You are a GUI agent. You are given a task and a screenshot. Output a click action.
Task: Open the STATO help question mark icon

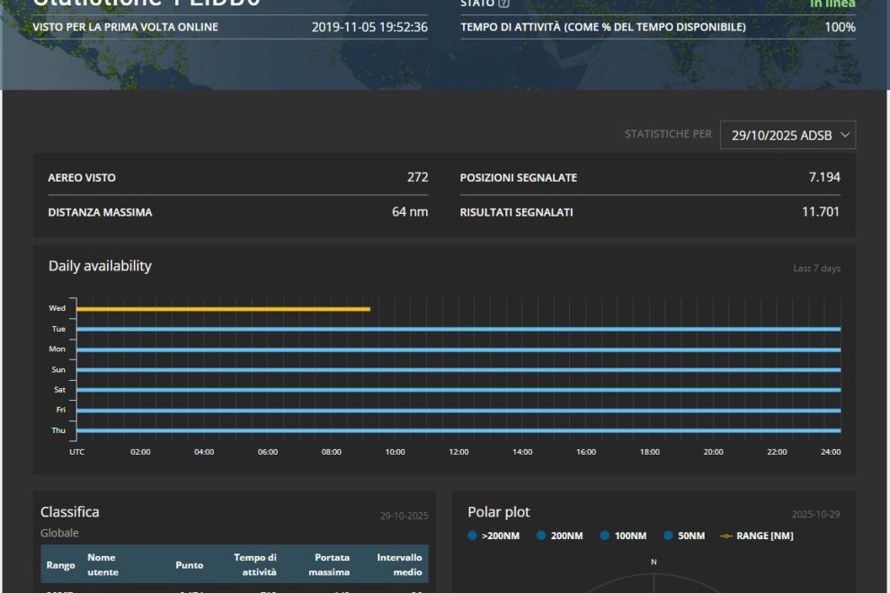pyautogui.click(x=503, y=4)
